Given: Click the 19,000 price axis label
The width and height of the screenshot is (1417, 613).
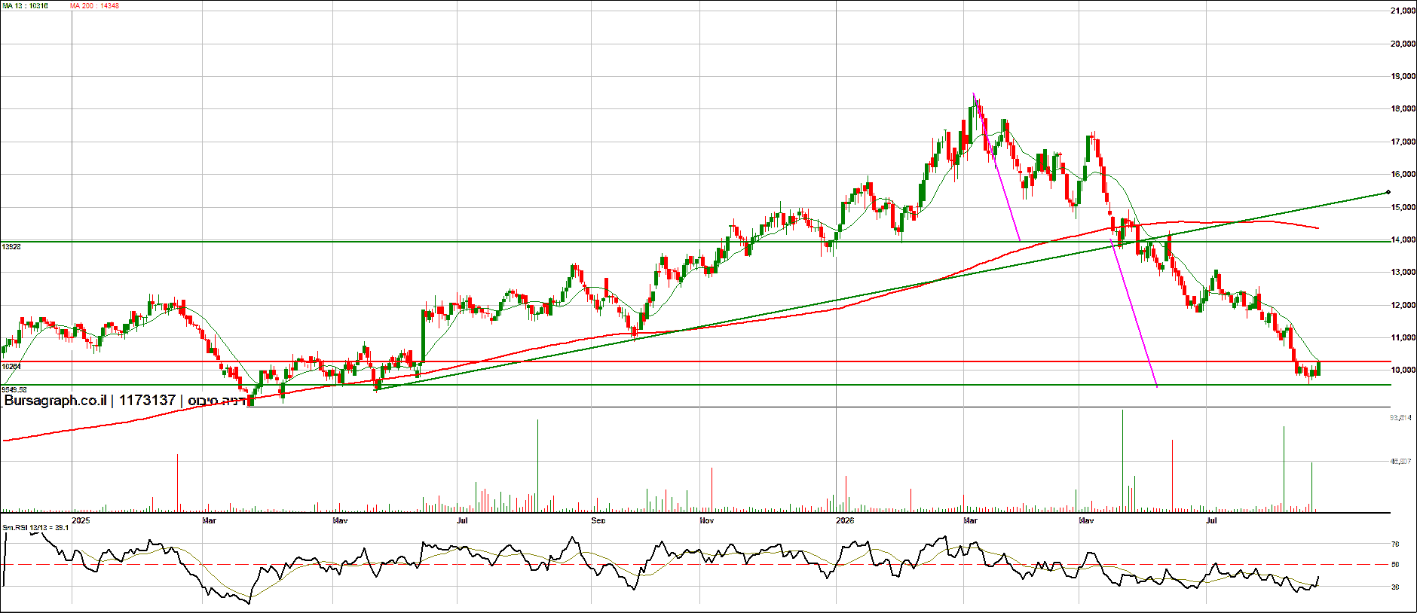Looking at the screenshot, I should pos(1403,76).
